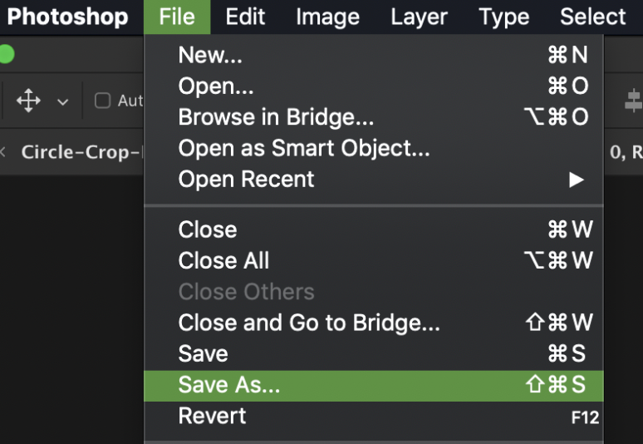Open the File menu

(x=176, y=17)
